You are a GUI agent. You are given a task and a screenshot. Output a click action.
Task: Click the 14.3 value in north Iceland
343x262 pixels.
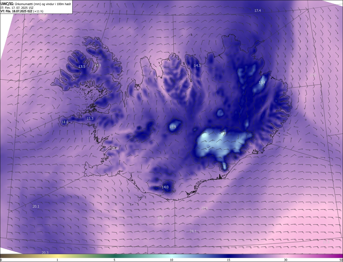click(x=197, y=65)
